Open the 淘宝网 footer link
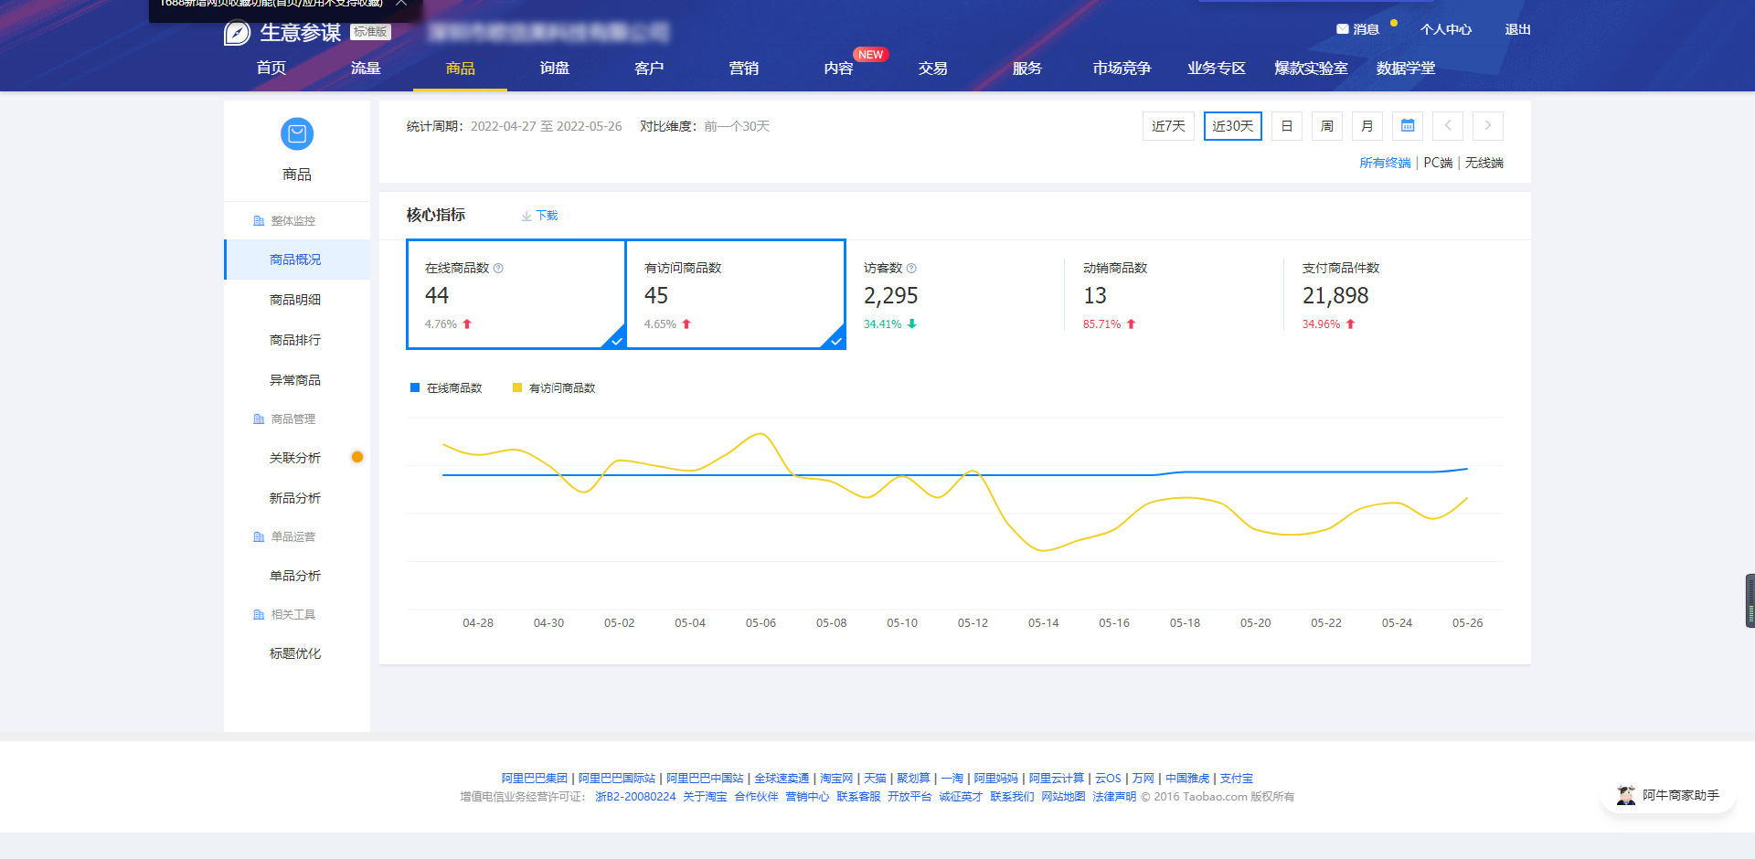Viewport: 1755px width, 859px height. tap(834, 778)
